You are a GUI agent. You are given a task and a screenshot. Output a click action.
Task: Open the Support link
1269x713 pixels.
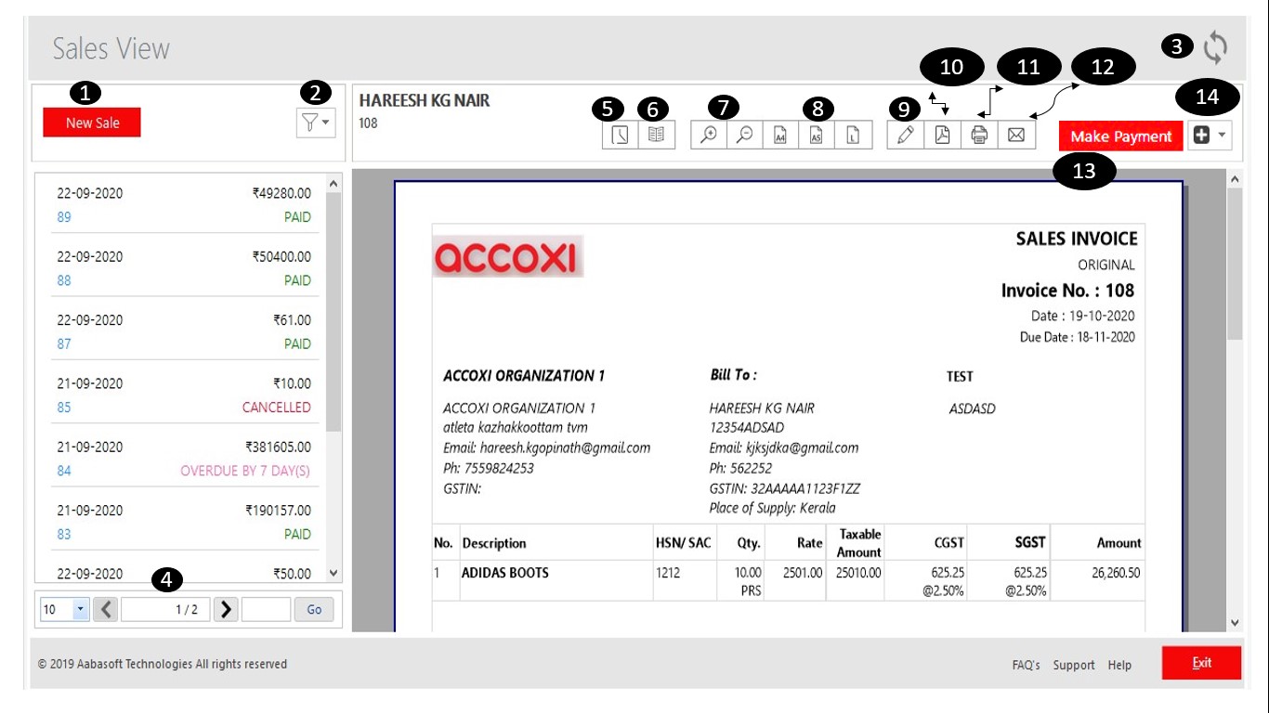point(1073,665)
